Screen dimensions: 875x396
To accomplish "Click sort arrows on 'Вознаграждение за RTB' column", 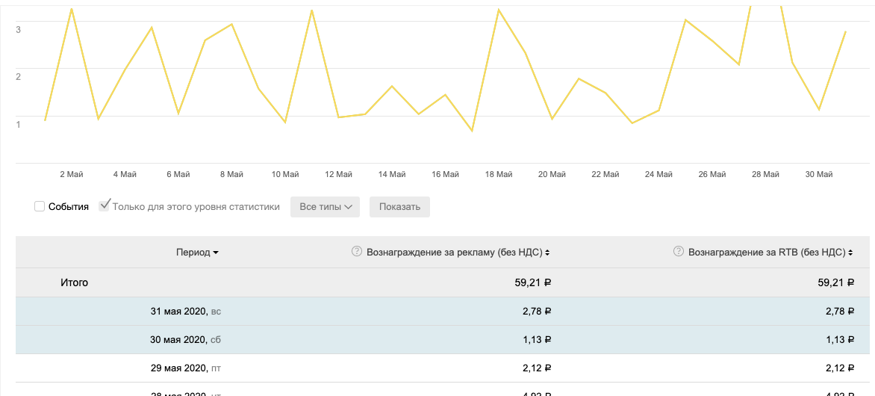I will click(850, 253).
